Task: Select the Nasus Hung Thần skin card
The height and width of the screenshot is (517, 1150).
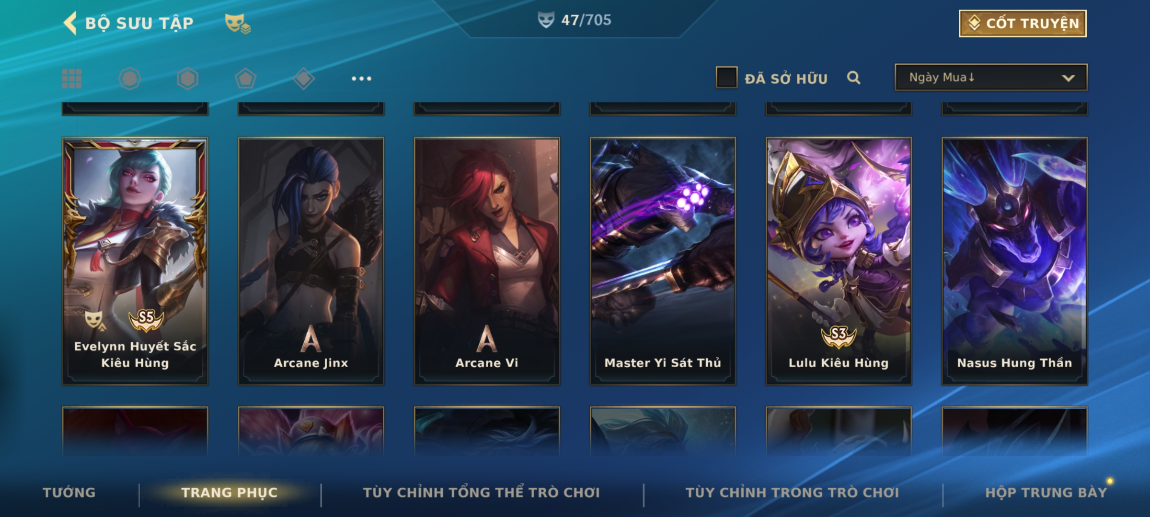Action: (x=1014, y=261)
